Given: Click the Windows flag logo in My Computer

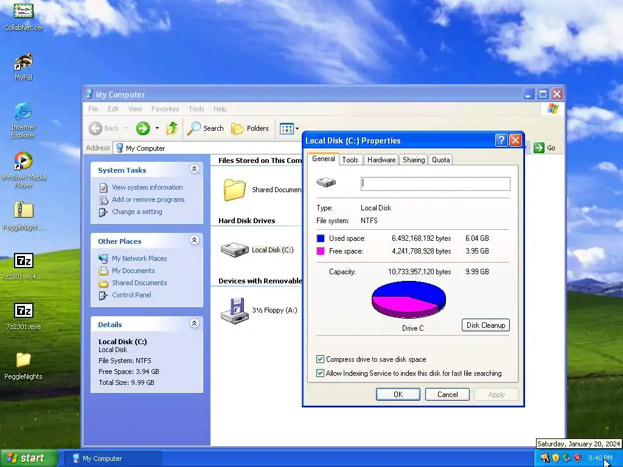Looking at the screenshot, I should coord(552,108).
